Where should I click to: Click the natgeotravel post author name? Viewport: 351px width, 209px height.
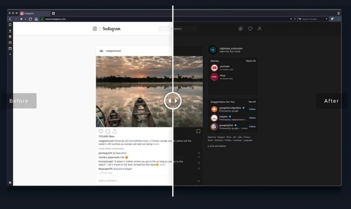(x=113, y=51)
